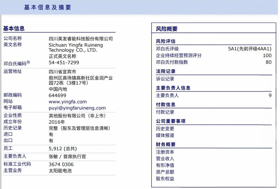Select the D-U-N-S number 54-451-7299
Viewport: 280px width, 189px height.
(64, 63)
